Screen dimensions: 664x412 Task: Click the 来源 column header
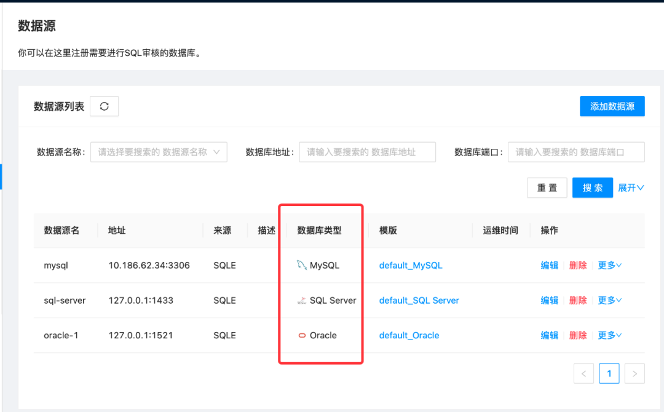click(x=223, y=231)
